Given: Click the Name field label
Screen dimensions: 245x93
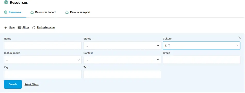Looking at the screenshot, I should (7, 39).
